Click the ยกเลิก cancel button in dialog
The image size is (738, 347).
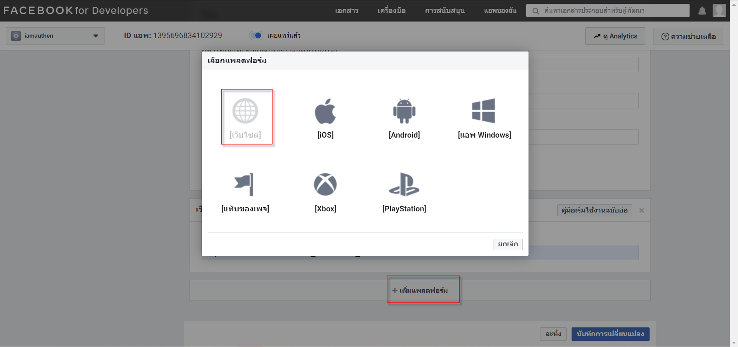tap(508, 244)
